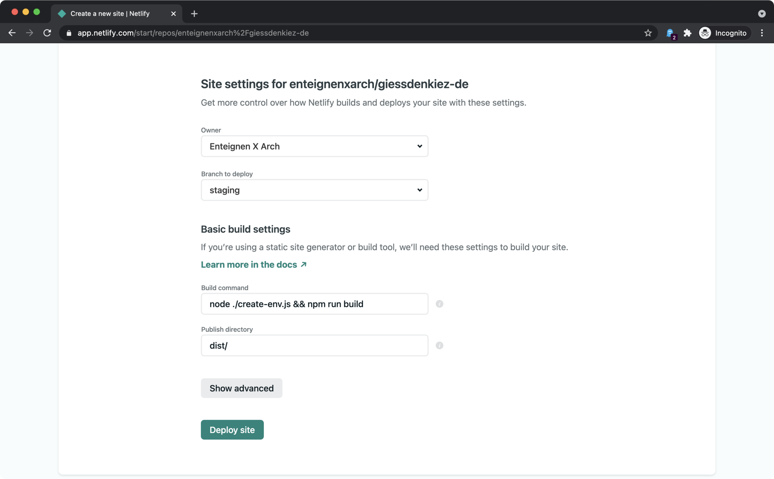Click the browser forward arrow
This screenshot has width=774, height=479.
(x=29, y=33)
